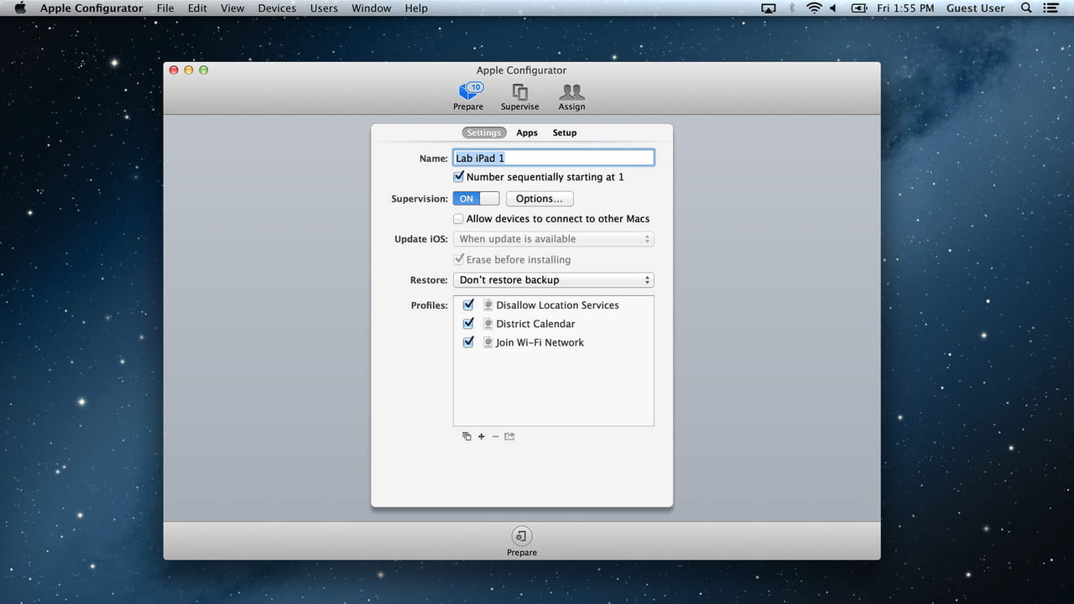Image resolution: width=1074 pixels, height=604 pixels.
Task: Click the Name text field
Action: [x=553, y=158]
